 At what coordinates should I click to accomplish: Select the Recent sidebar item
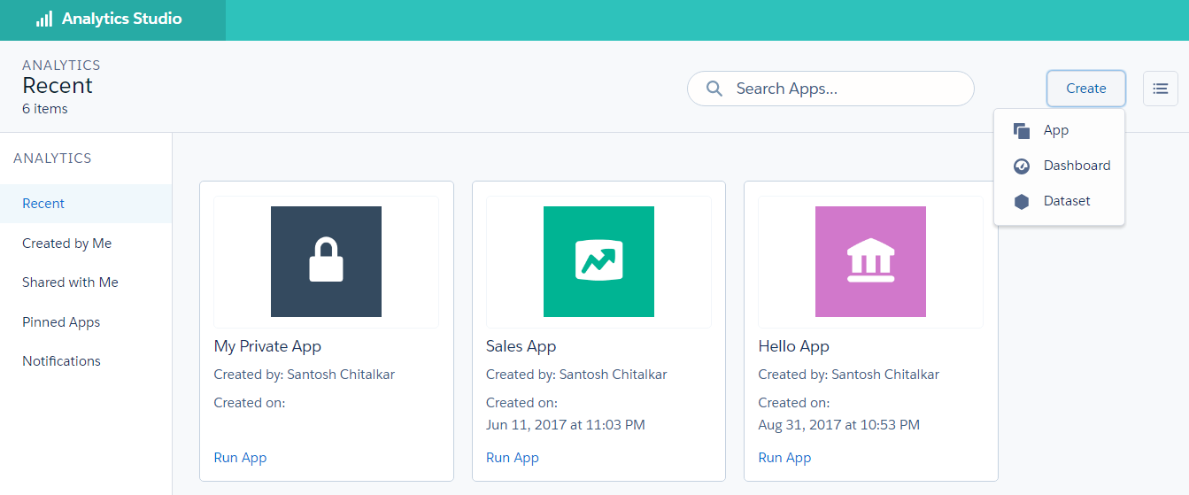point(43,204)
